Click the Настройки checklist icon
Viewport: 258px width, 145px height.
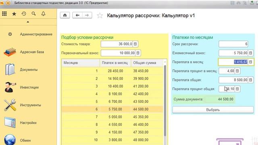coord(10,122)
